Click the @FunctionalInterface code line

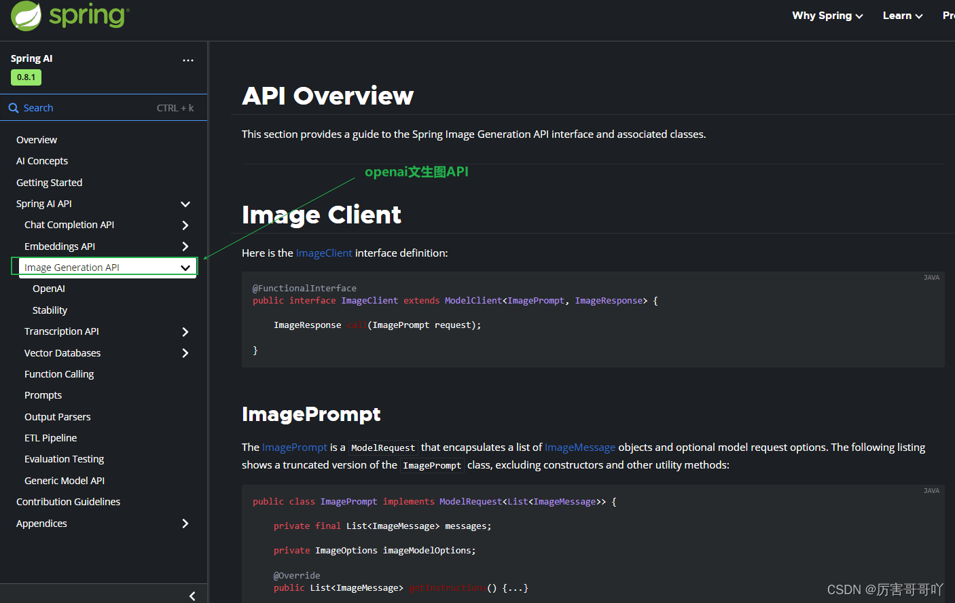pos(304,289)
